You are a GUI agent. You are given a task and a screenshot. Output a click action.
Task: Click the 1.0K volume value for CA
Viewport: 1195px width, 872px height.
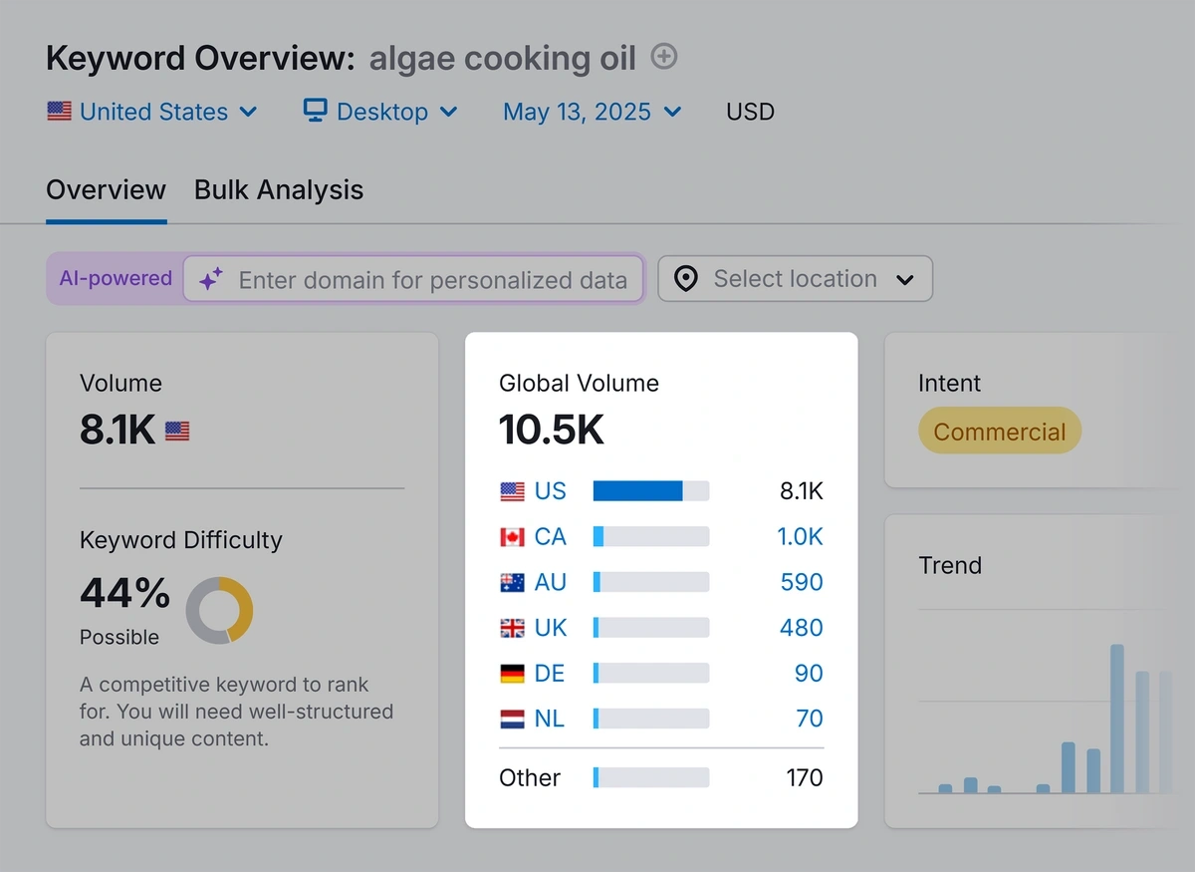click(x=800, y=537)
